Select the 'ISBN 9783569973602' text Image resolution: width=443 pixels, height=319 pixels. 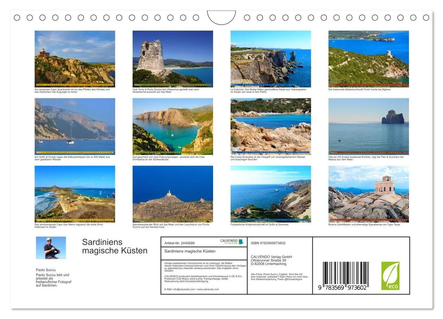(x=268, y=243)
